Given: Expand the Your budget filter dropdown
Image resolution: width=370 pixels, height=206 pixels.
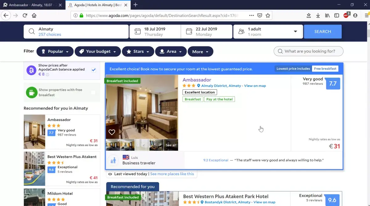Looking at the screenshot, I should click(x=98, y=52).
